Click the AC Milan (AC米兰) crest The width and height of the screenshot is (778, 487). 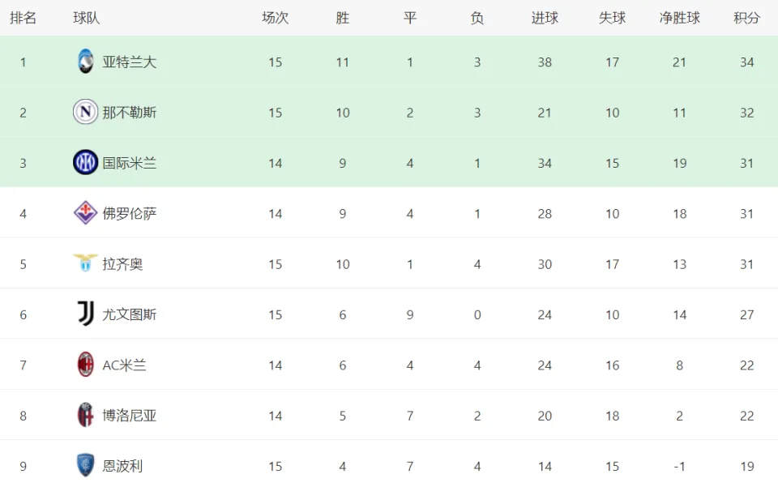point(85,364)
